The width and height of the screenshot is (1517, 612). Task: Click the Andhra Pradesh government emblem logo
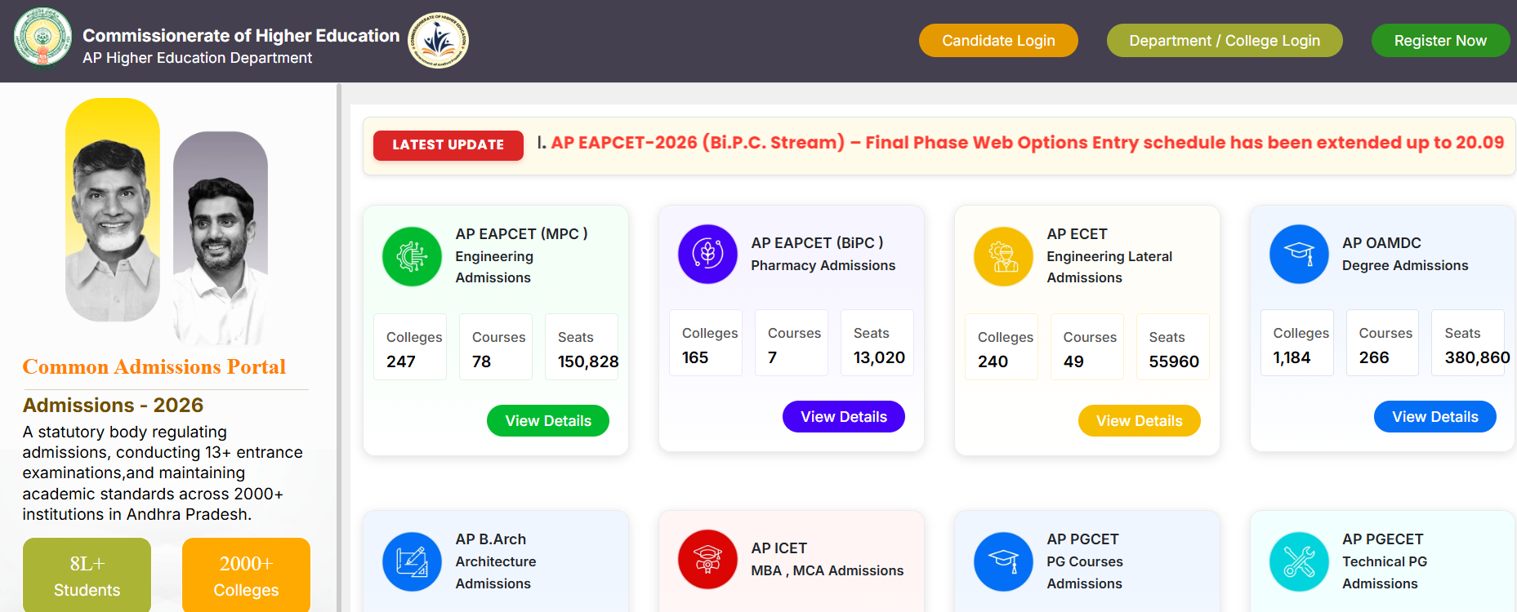pos(42,38)
